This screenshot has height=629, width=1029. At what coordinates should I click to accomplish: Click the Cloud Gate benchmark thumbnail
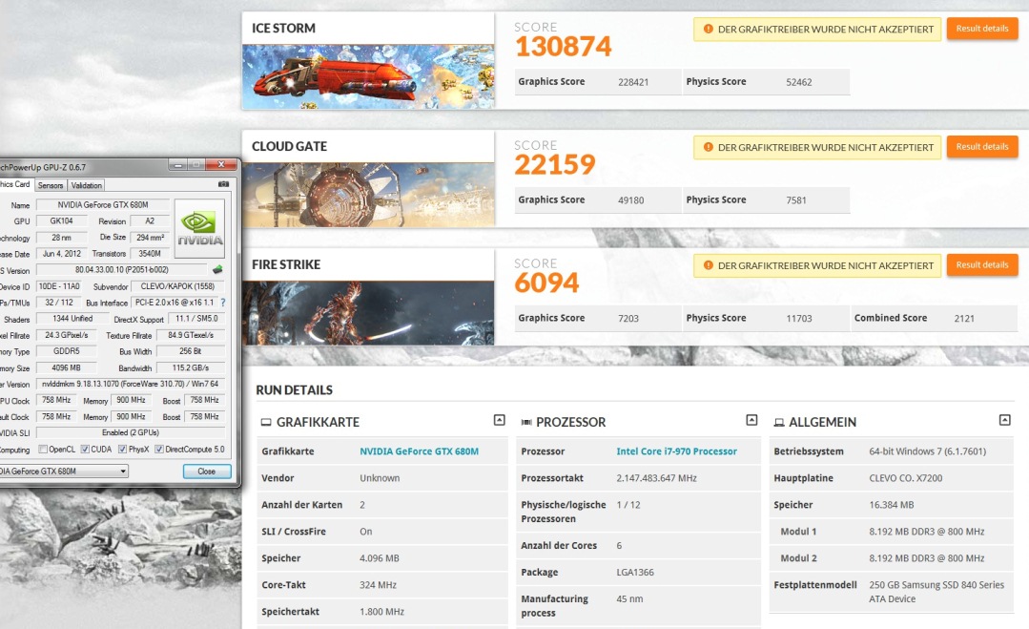[368, 195]
